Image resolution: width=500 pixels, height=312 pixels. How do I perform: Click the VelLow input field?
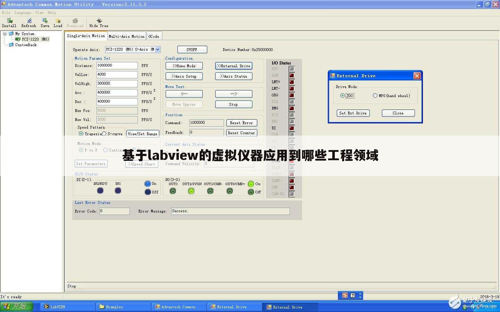click(117, 75)
